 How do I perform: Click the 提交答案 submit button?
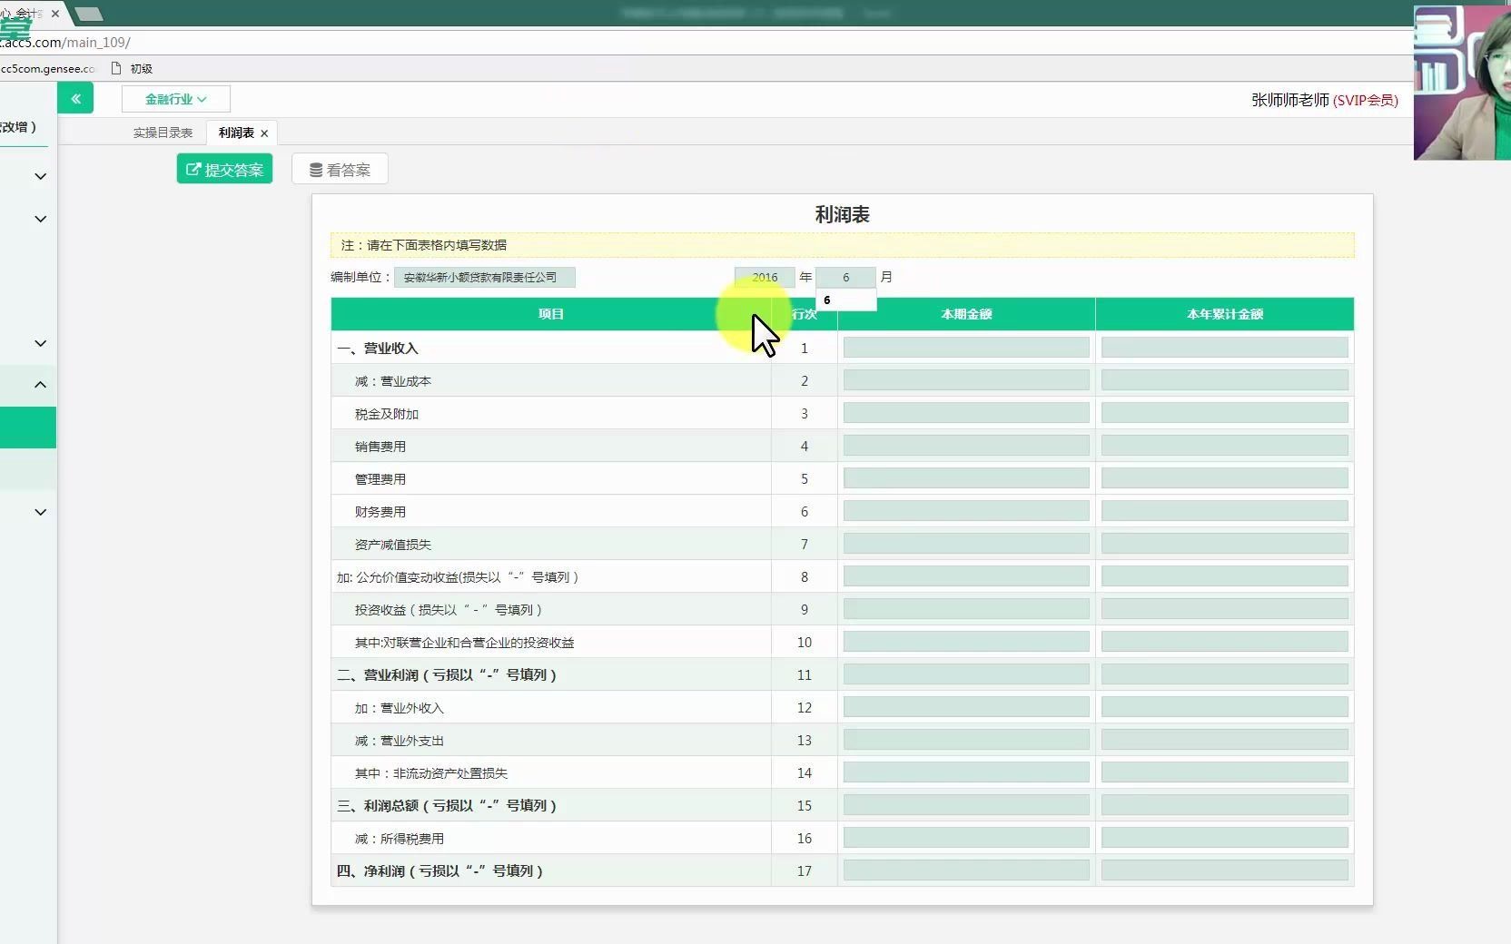pyautogui.click(x=224, y=169)
